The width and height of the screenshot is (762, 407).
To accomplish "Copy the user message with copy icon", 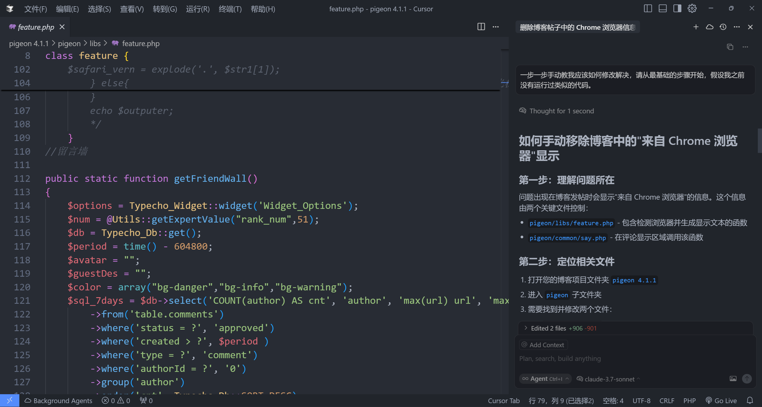I will [730, 47].
